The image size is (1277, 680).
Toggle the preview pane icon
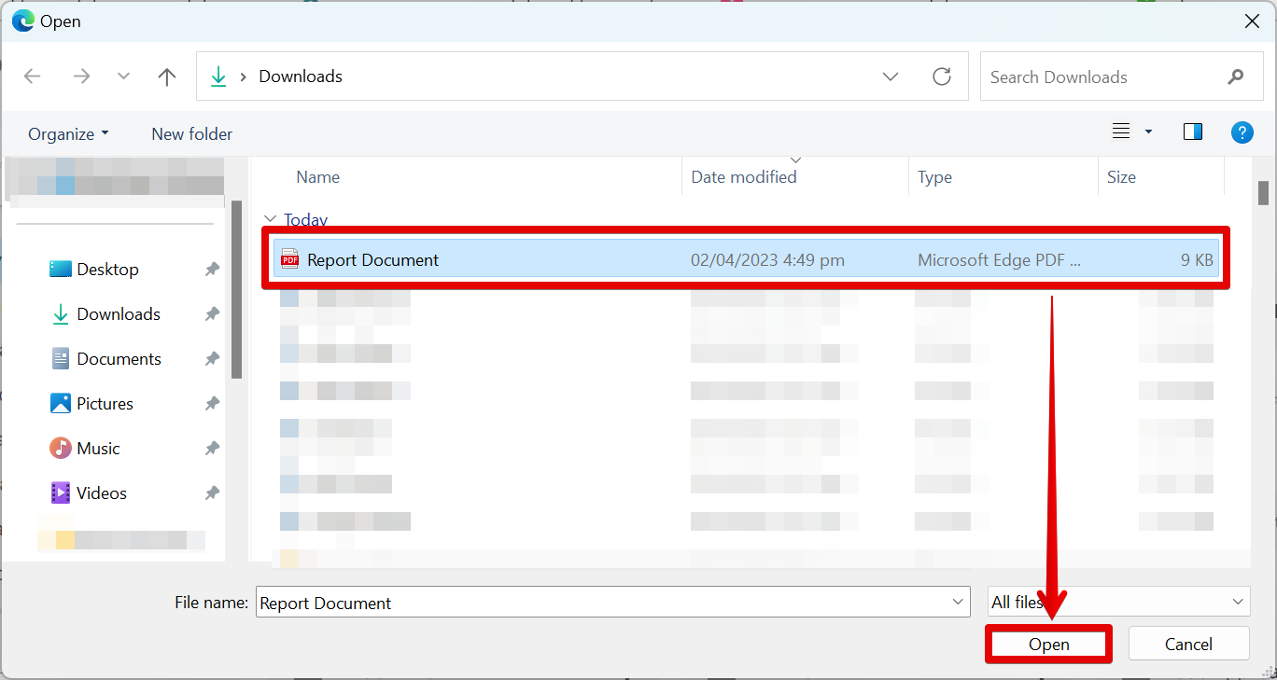point(1192,132)
